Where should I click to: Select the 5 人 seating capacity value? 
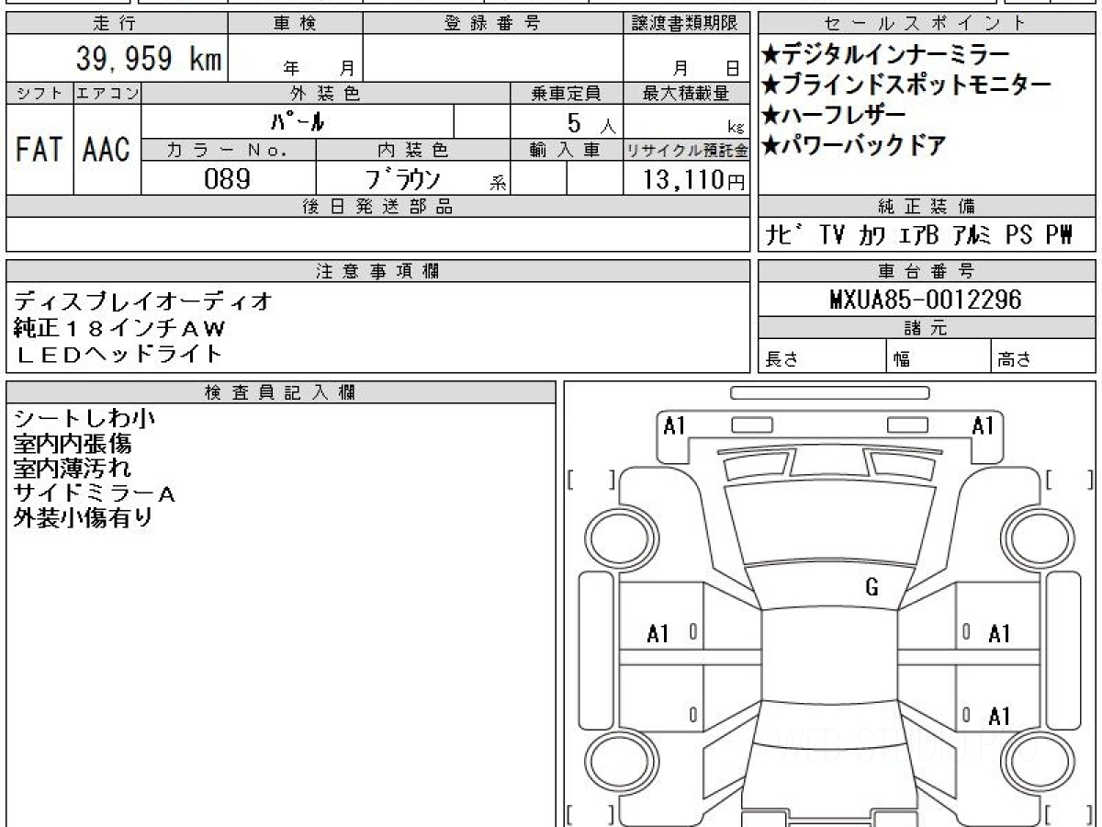pyautogui.click(x=591, y=122)
